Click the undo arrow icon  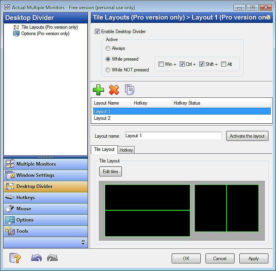click(36, 258)
